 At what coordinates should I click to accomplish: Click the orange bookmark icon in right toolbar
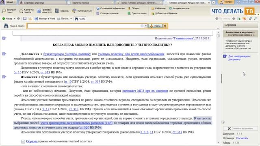pyautogui.click(x=244, y=19)
